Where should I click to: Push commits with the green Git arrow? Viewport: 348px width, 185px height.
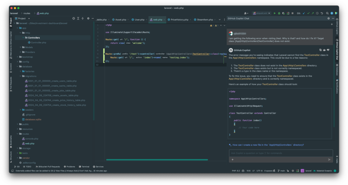[313, 13]
